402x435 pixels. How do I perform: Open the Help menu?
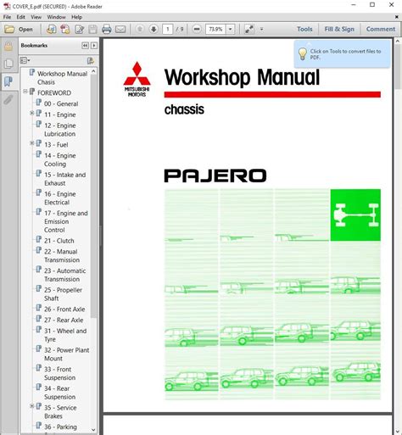pos(76,17)
